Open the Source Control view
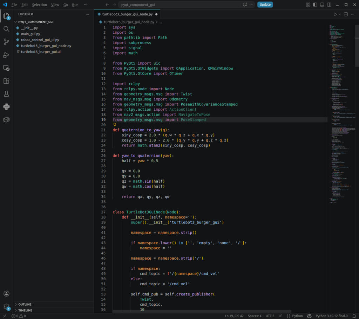The width and height of the screenshot is (359, 319). [6, 42]
